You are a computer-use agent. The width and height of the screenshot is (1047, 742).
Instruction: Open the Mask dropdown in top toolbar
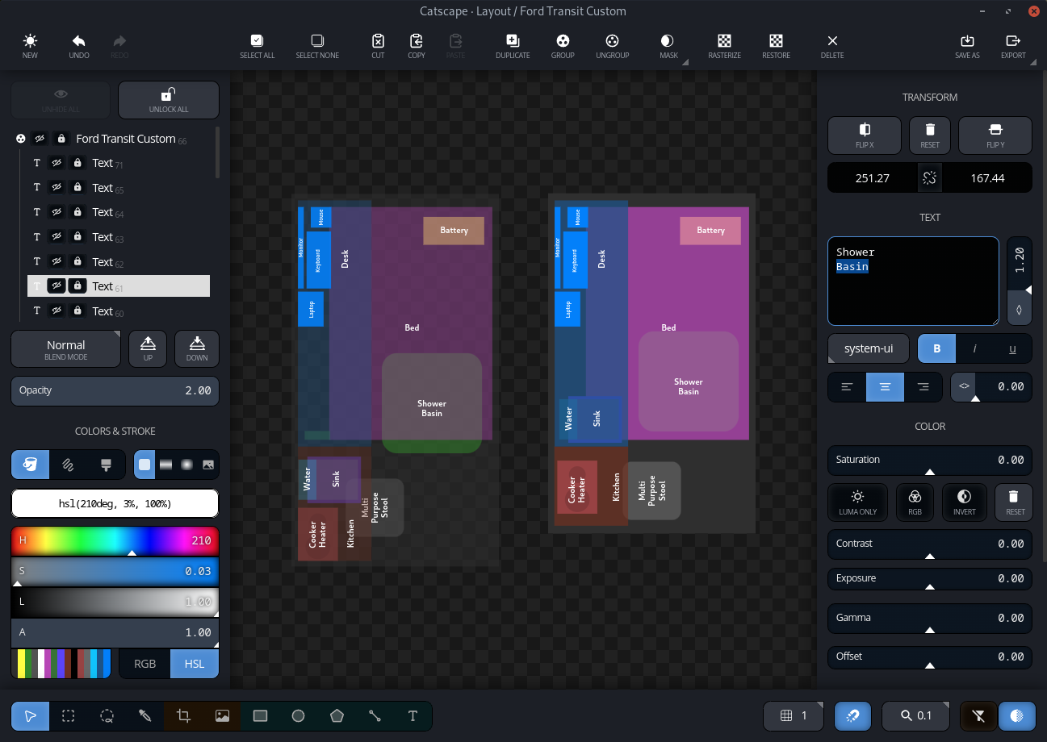click(x=669, y=46)
